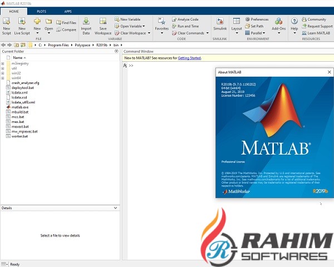
Task: Click Program Files in address path
Action: [58, 45]
